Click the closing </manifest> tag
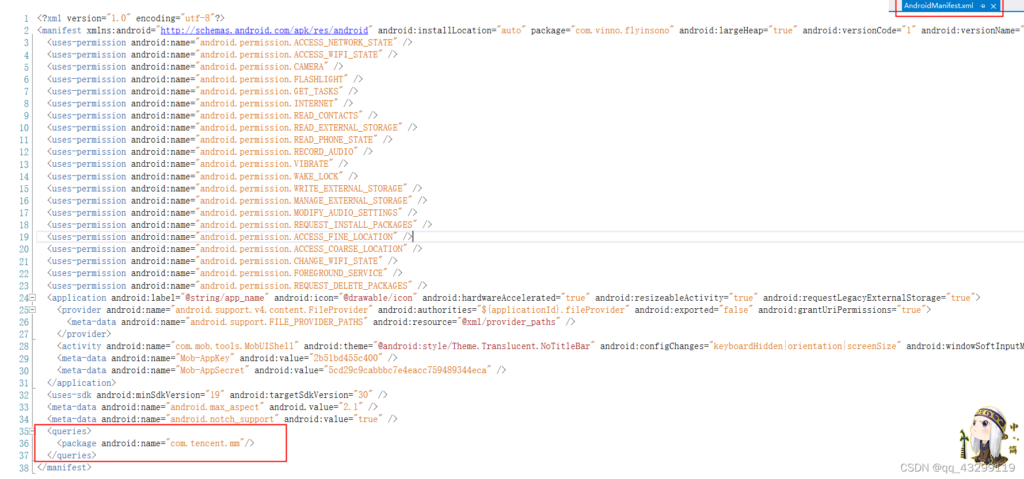Viewport: 1024px width, 479px height. [x=64, y=467]
